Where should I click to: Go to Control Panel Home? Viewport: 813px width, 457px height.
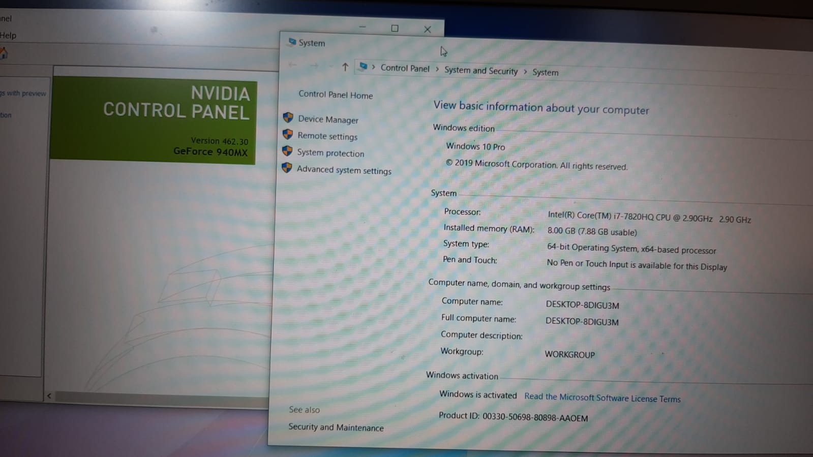click(336, 95)
